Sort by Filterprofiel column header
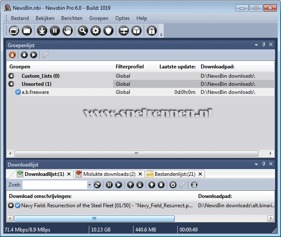The width and height of the screenshot is (281, 237). [134, 67]
